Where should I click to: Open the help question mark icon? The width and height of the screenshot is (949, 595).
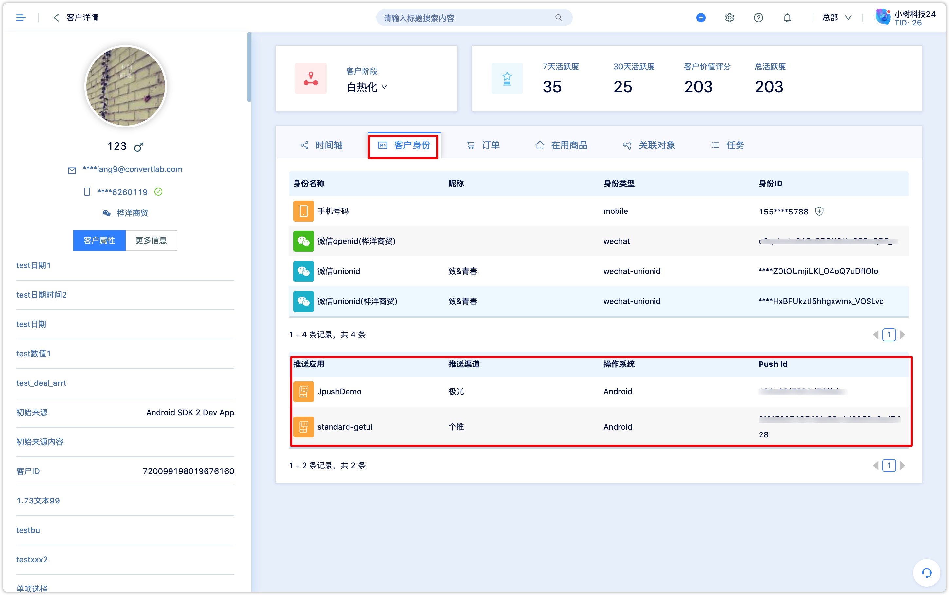[758, 18]
